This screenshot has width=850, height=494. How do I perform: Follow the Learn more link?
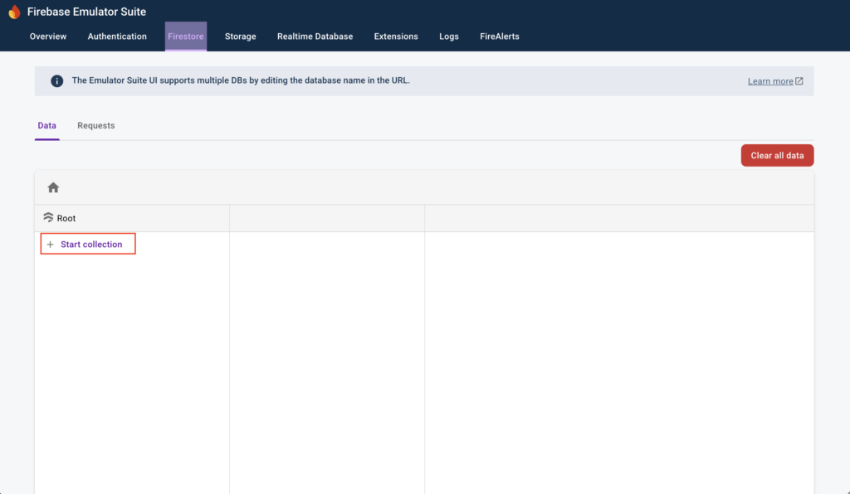770,81
